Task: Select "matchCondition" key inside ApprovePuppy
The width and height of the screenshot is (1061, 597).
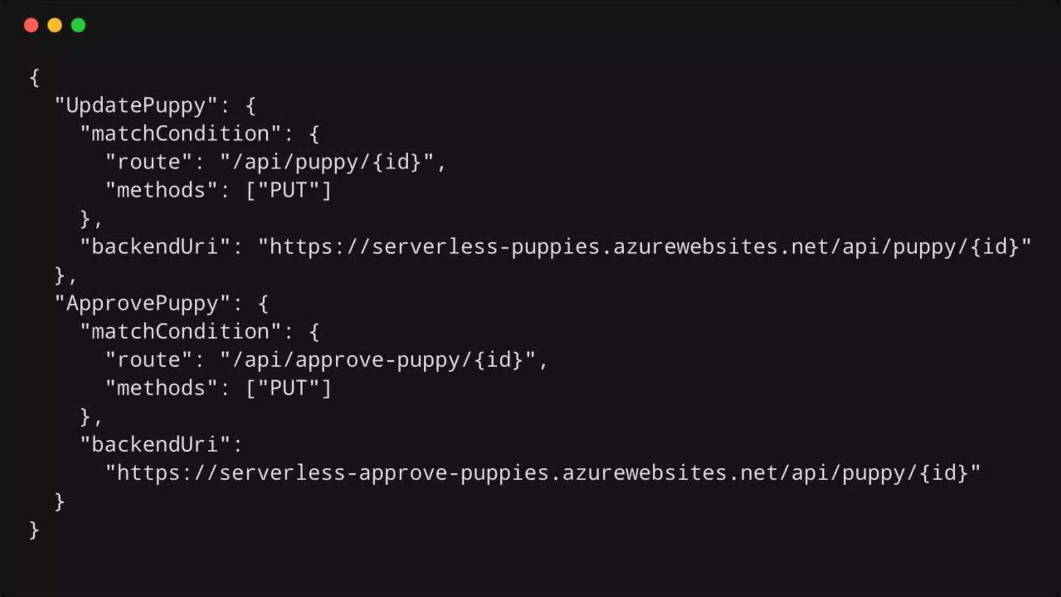Action: click(x=180, y=332)
